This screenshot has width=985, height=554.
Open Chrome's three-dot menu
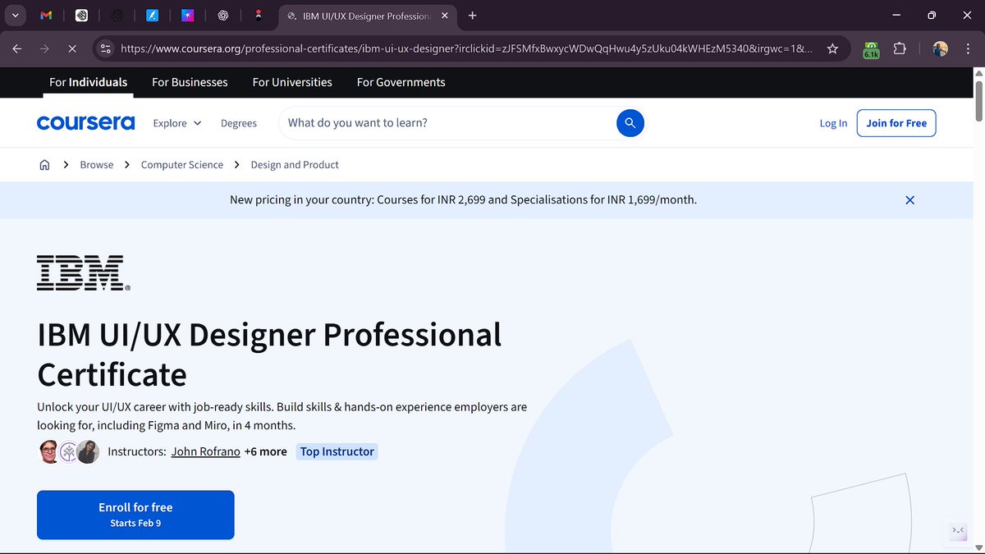pyautogui.click(x=968, y=49)
